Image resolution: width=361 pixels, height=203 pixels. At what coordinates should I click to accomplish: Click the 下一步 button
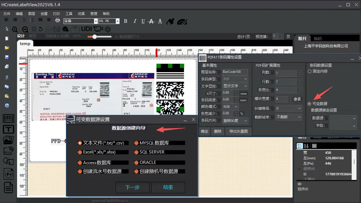(133, 187)
